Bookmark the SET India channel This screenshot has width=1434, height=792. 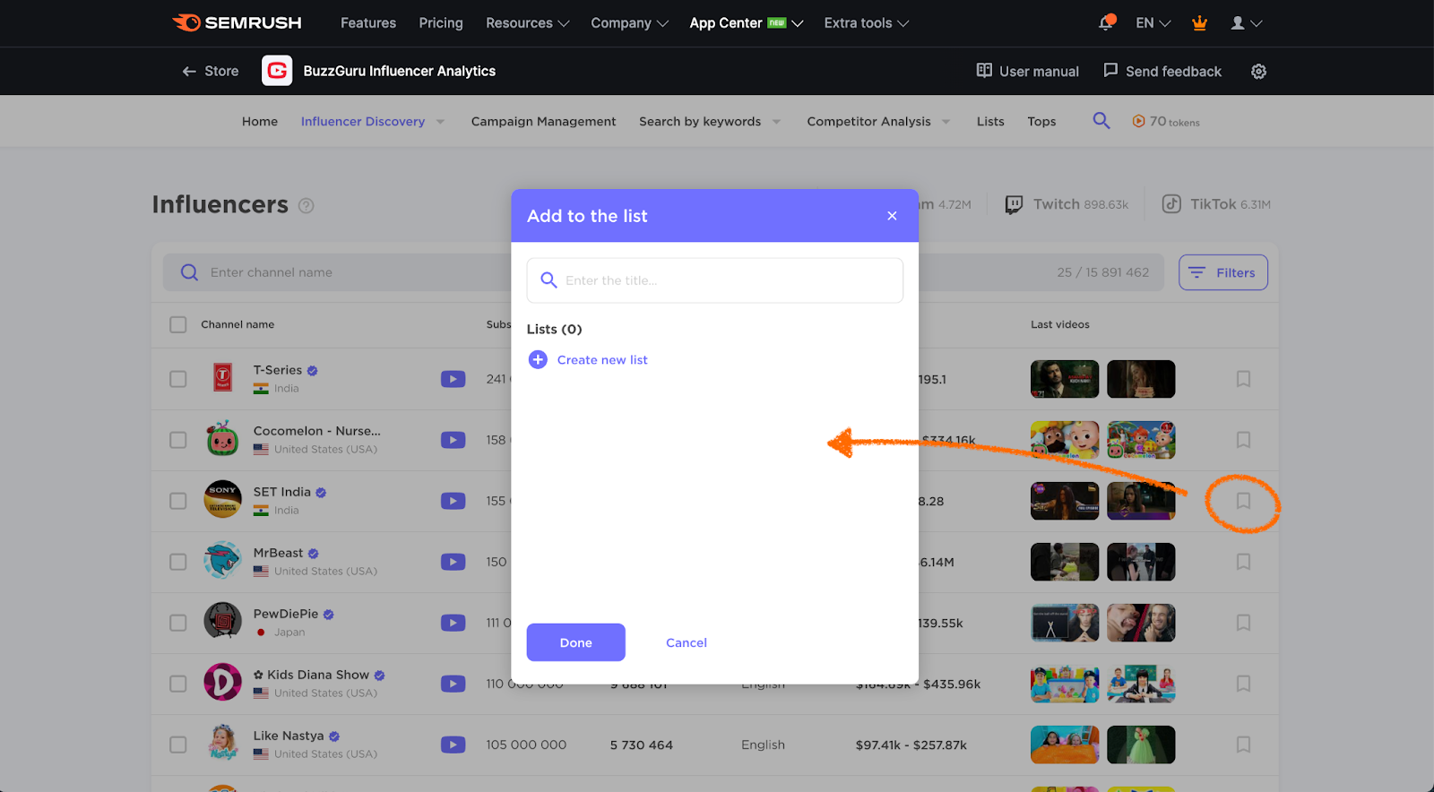1243,501
